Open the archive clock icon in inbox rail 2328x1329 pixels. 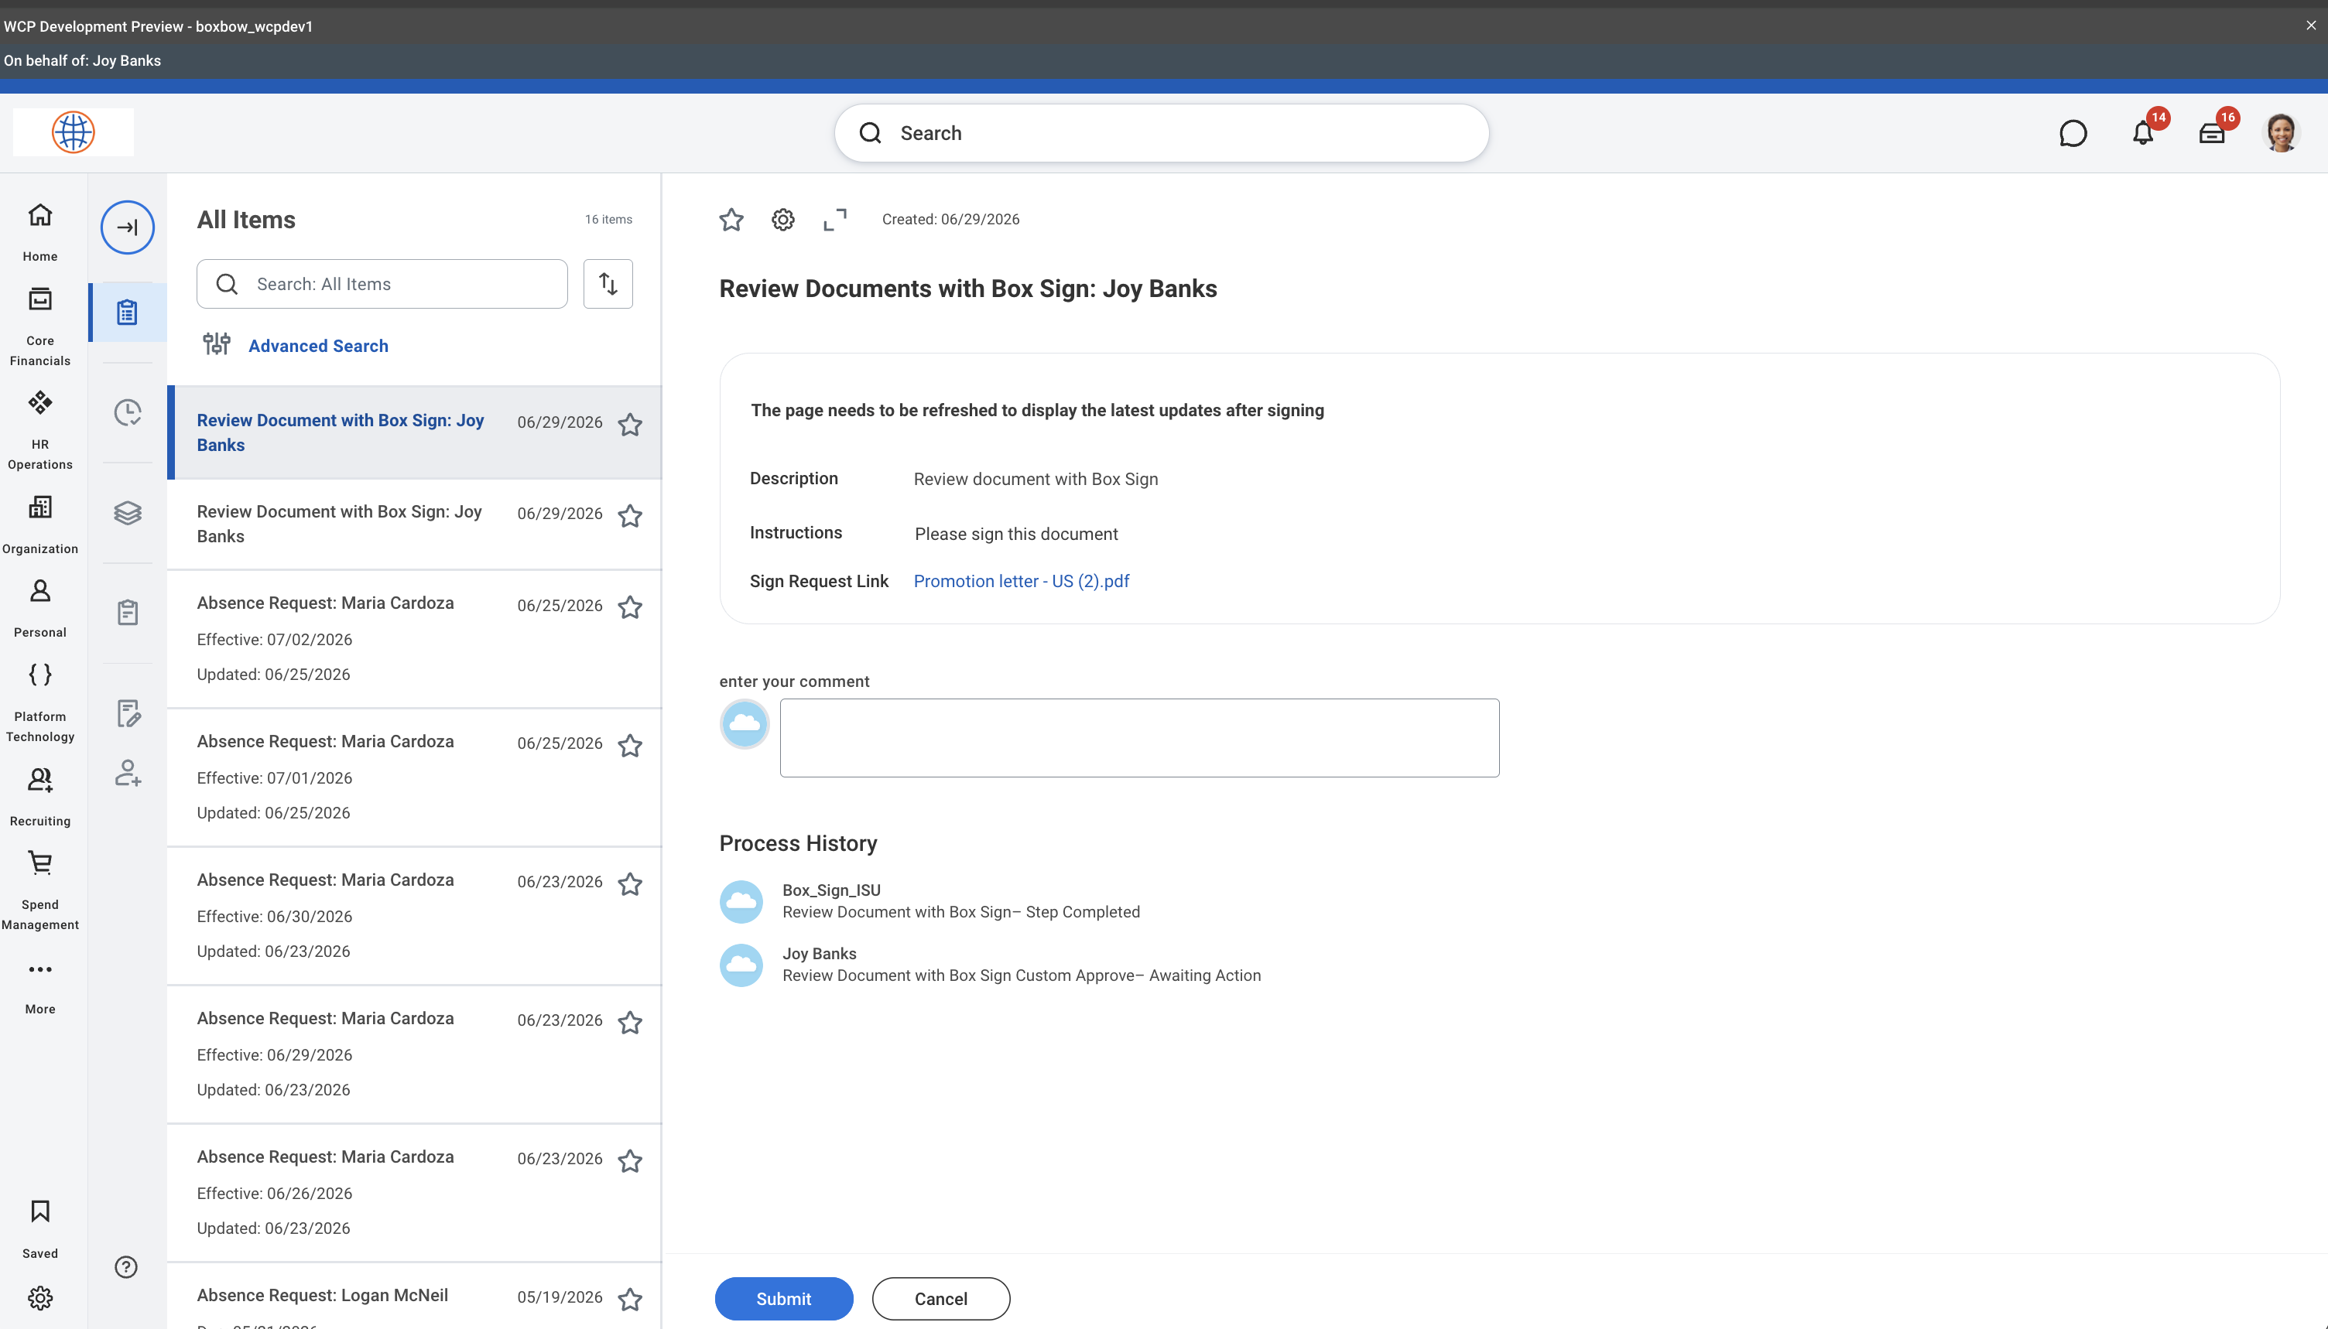coord(127,412)
